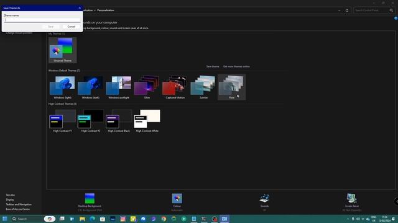398x223 pixels.
Task: Open the Display link under See also
Action: coord(10,199)
